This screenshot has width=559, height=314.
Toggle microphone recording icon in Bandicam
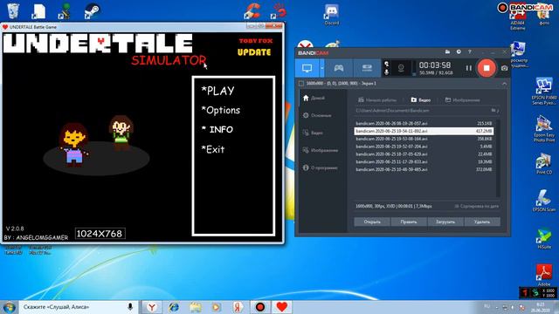(386, 72)
